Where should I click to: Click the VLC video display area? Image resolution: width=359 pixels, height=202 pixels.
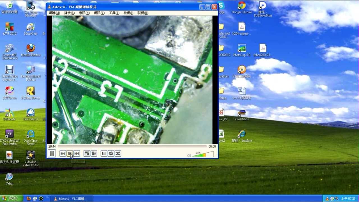point(132,80)
